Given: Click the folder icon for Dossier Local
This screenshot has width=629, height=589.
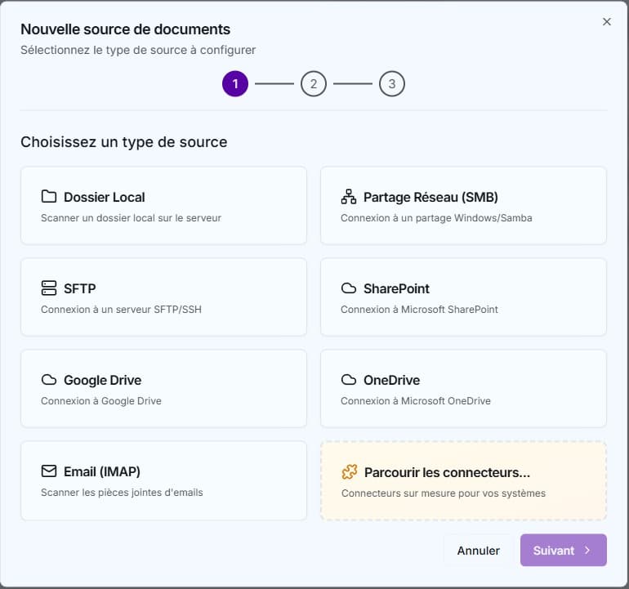Looking at the screenshot, I should pyautogui.click(x=49, y=197).
